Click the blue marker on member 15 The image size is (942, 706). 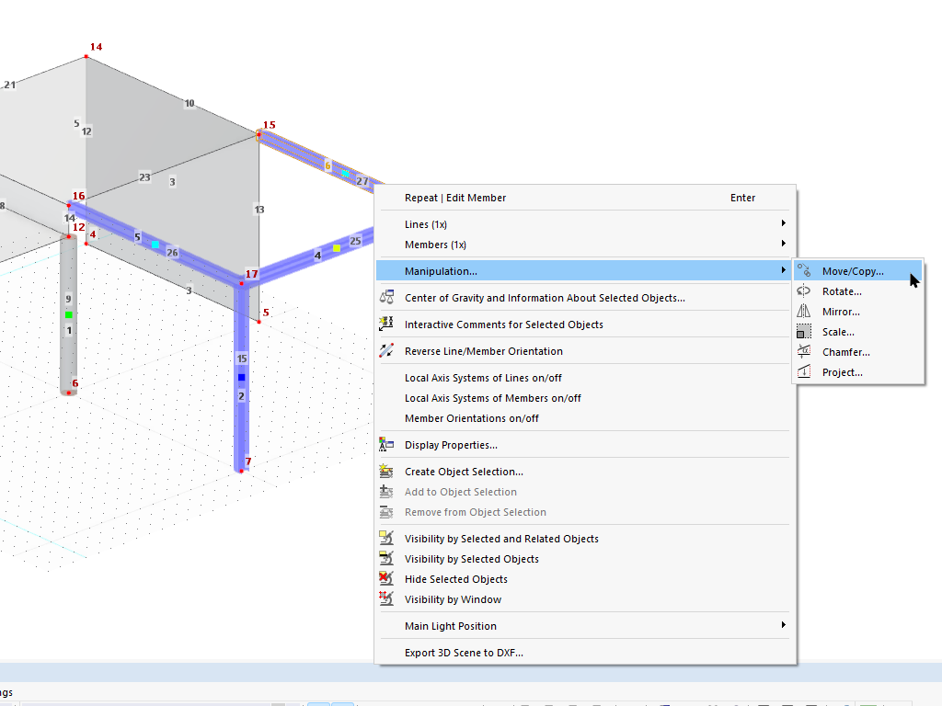pos(242,377)
